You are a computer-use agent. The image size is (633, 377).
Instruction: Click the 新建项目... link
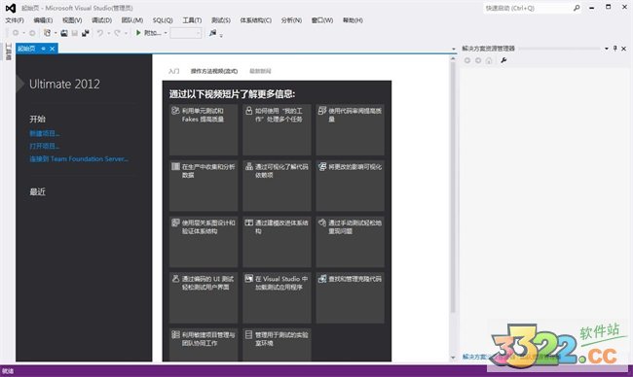tap(45, 134)
